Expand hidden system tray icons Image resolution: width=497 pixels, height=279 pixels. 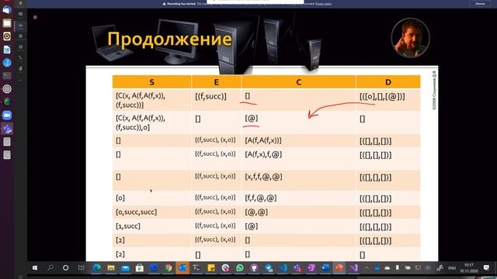[x=367, y=268]
